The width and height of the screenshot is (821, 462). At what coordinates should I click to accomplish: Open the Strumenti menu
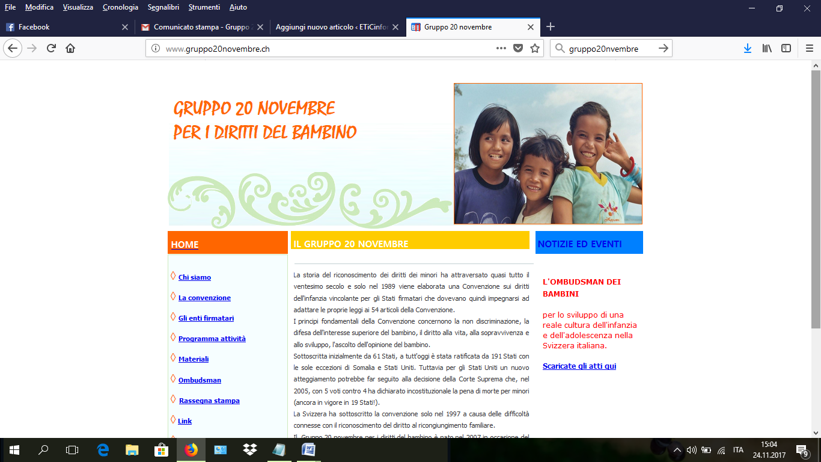(x=204, y=7)
